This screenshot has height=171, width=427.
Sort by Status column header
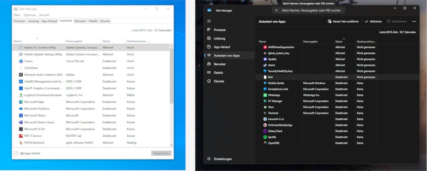tap(339, 42)
